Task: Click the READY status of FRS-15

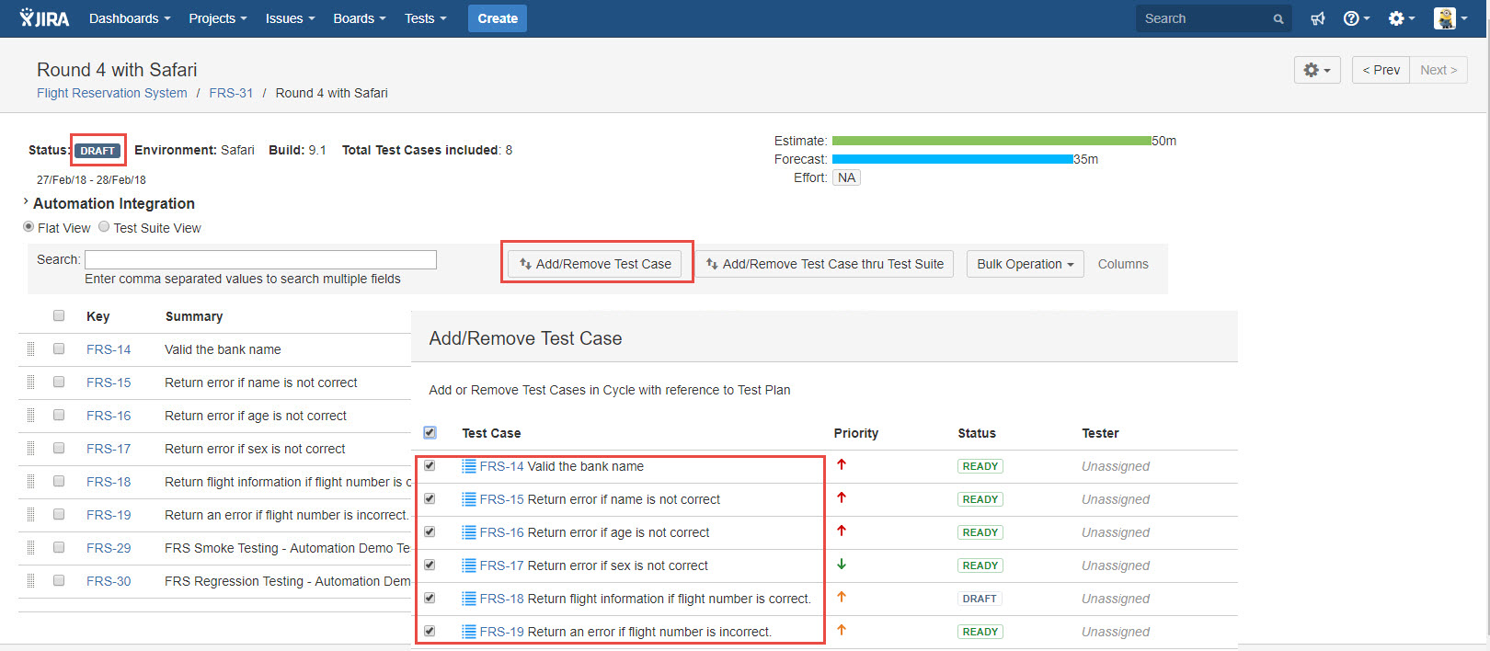Action: (980, 499)
